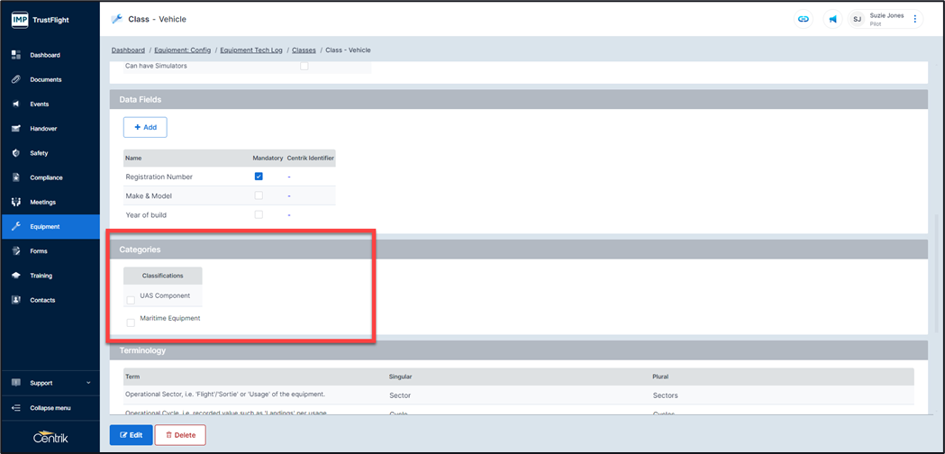
Task: Click the Dashboard sidebar icon
Action: [16, 55]
